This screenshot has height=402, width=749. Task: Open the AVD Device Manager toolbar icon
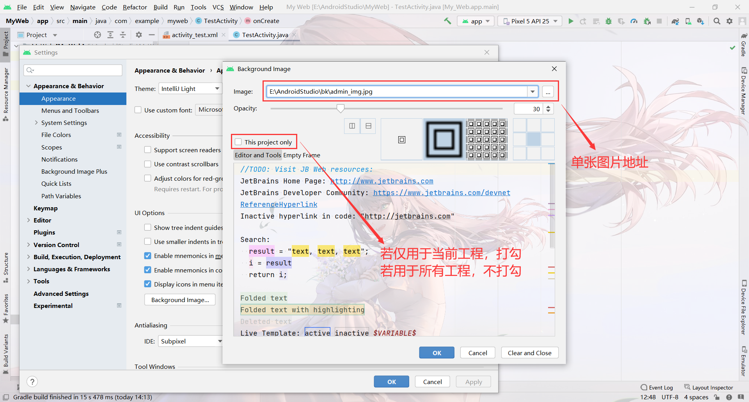pyautogui.click(x=688, y=21)
